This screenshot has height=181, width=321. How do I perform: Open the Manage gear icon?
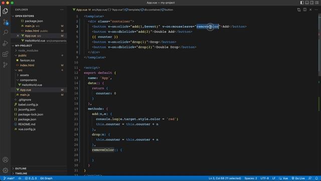point(6,170)
